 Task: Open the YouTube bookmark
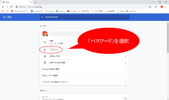72,11
